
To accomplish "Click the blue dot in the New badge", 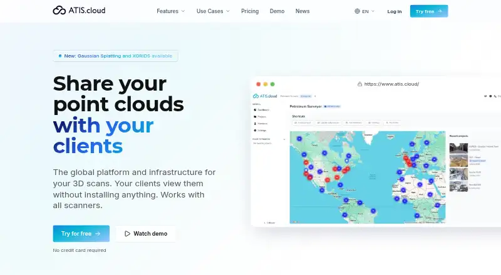I will pyautogui.click(x=60, y=56).
